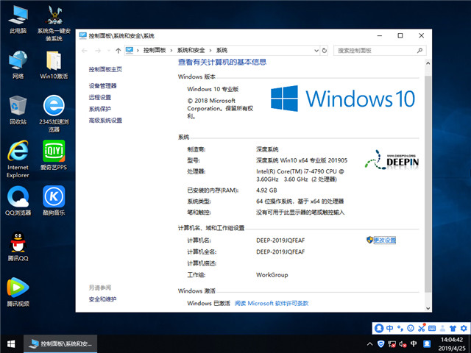Viewport: 471px width, 353px height.
Task: Click the network disconnected tray icon
Action: point(392,344)
